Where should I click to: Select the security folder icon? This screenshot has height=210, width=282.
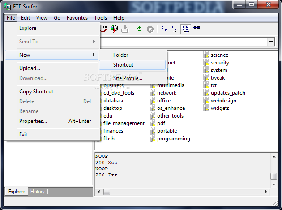[206, 62]
